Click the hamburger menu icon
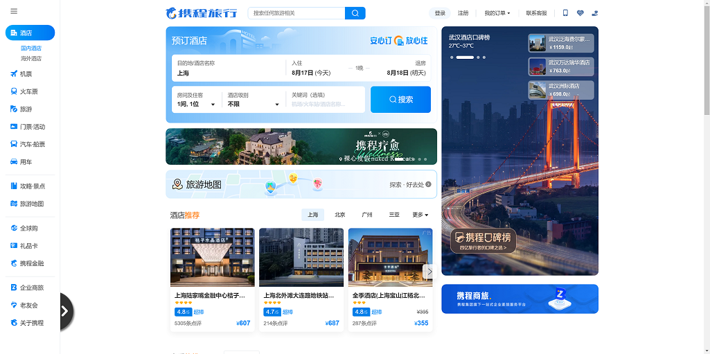The width and height of the screenshot is (710, 354). point(14,11)
